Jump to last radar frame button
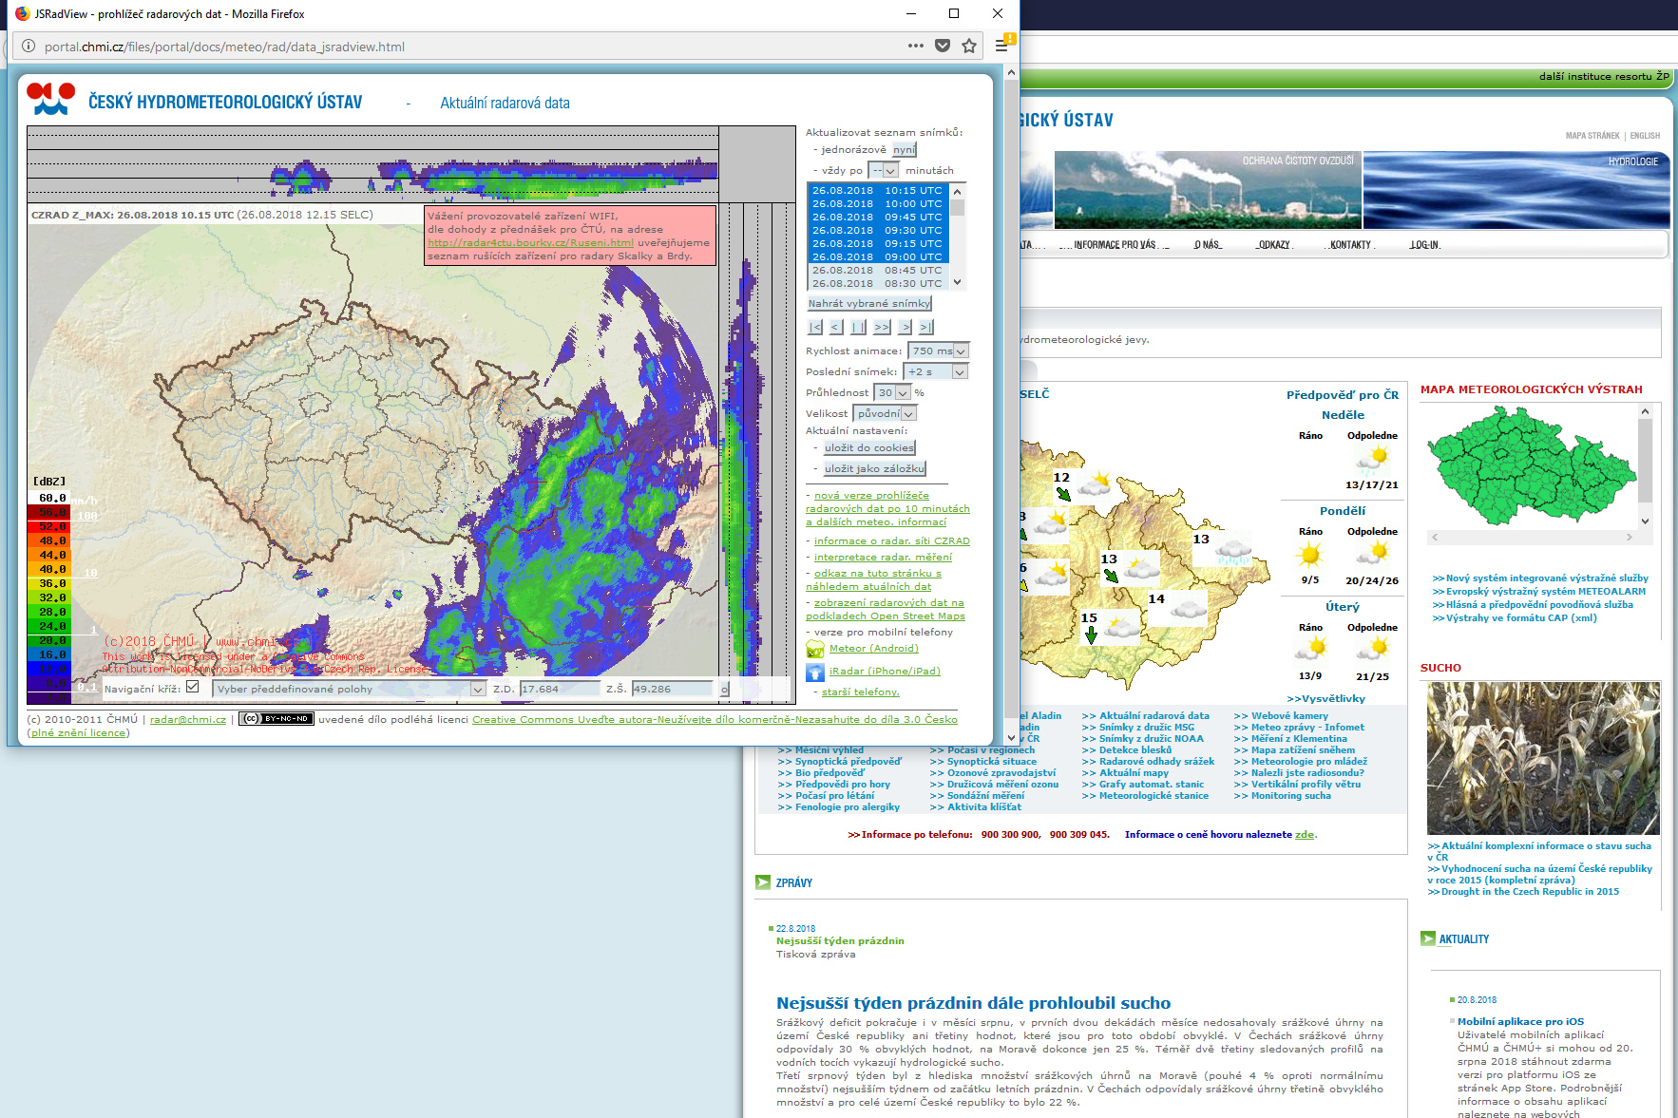The height and width of the screenshot is (1118, 1678). [x=925, y=327]
